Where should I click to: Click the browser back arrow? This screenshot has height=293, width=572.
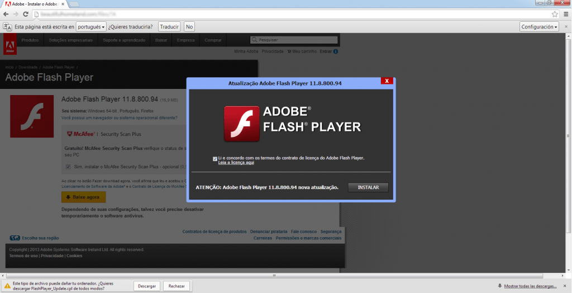pyautogui.click(x=6, y=14)
